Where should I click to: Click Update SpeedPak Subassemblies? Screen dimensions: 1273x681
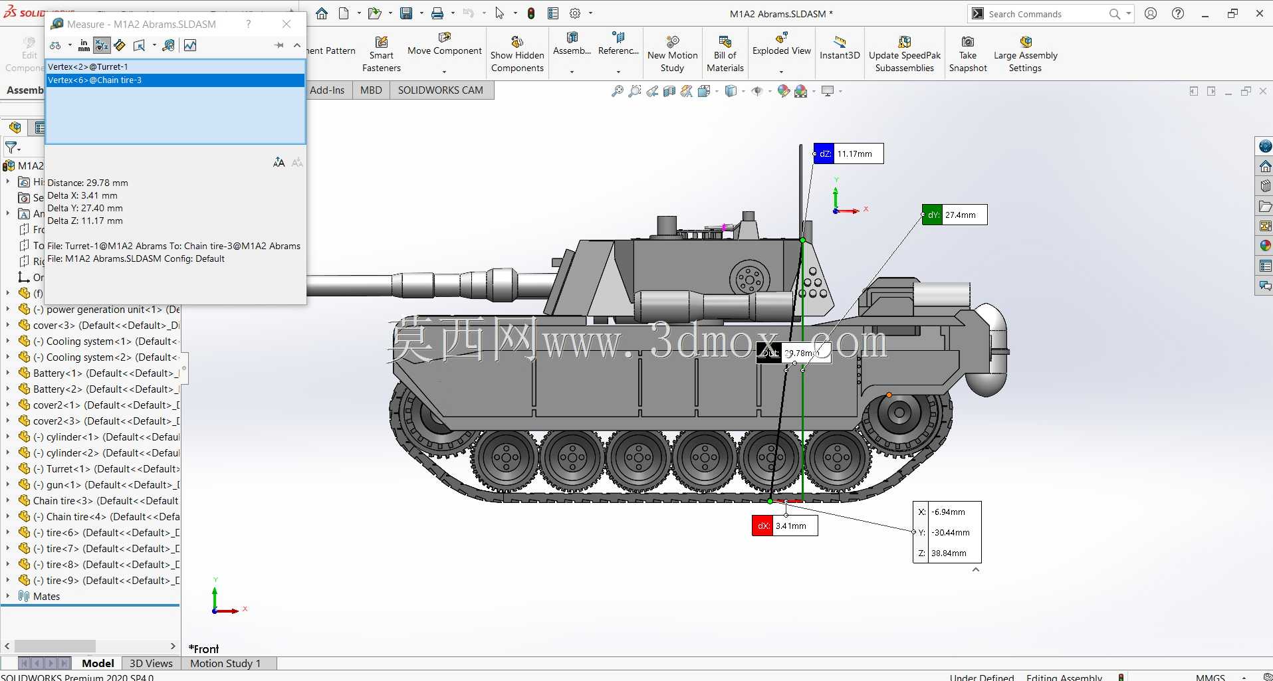click(905, 54)
